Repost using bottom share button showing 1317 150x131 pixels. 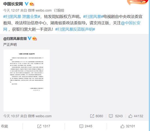click(44, 126)
